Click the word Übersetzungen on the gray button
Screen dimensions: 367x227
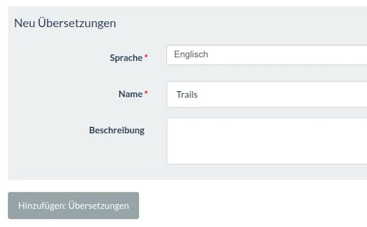point(98,206)
